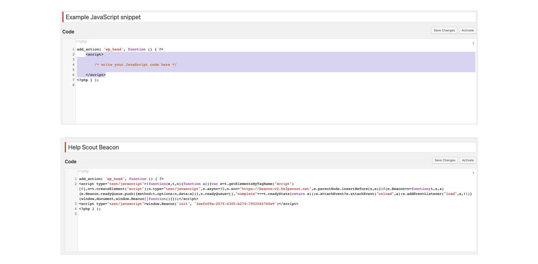538x264 pixels.
Task: Open the help question mark in Help Scout editor
Action: [473, 173]
